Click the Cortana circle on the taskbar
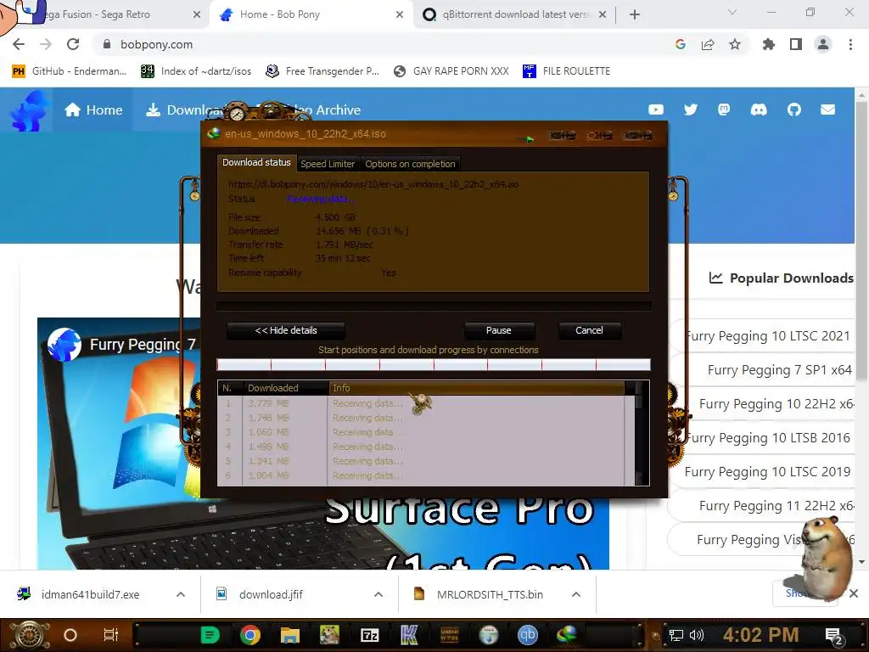Image resolution: width=869 pixels, height=652 pixels. tap(70, 635)
